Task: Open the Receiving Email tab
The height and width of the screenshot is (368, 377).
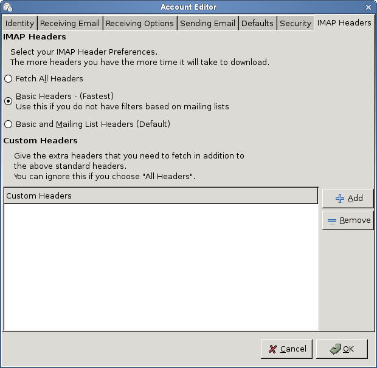Action: pyautogui.click(x=70, y=23)
